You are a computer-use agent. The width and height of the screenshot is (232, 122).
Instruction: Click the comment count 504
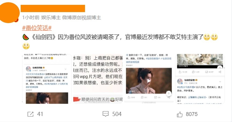[117, 114]
